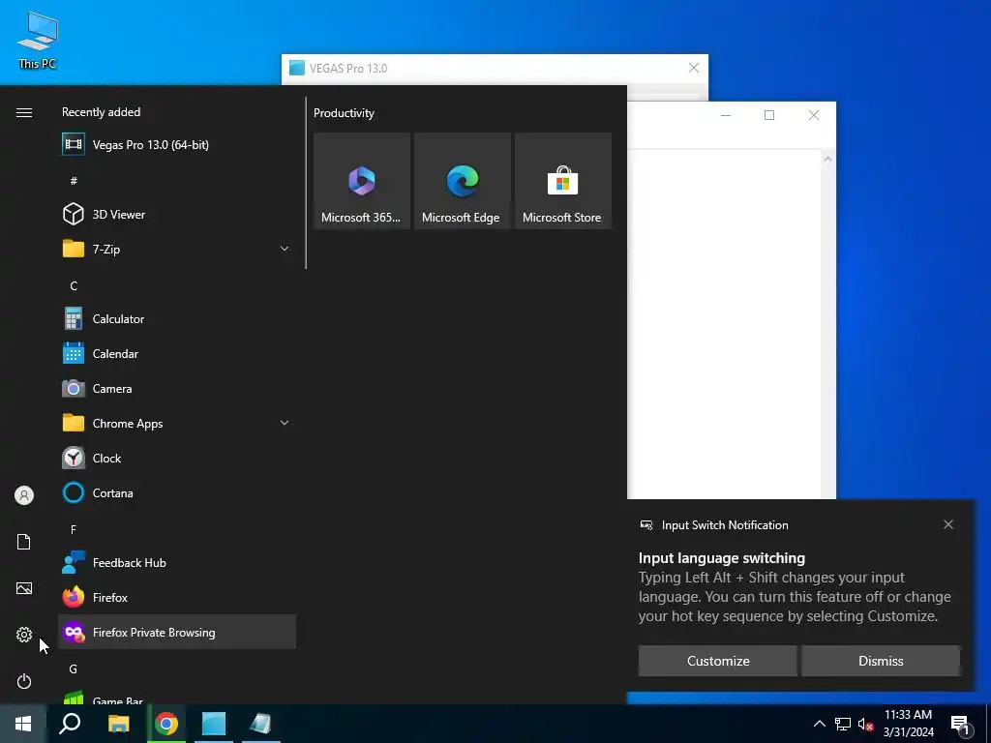This screenshot has height=743, width=991.
Task: Open Game Bar app
Action: coord(176,697)
